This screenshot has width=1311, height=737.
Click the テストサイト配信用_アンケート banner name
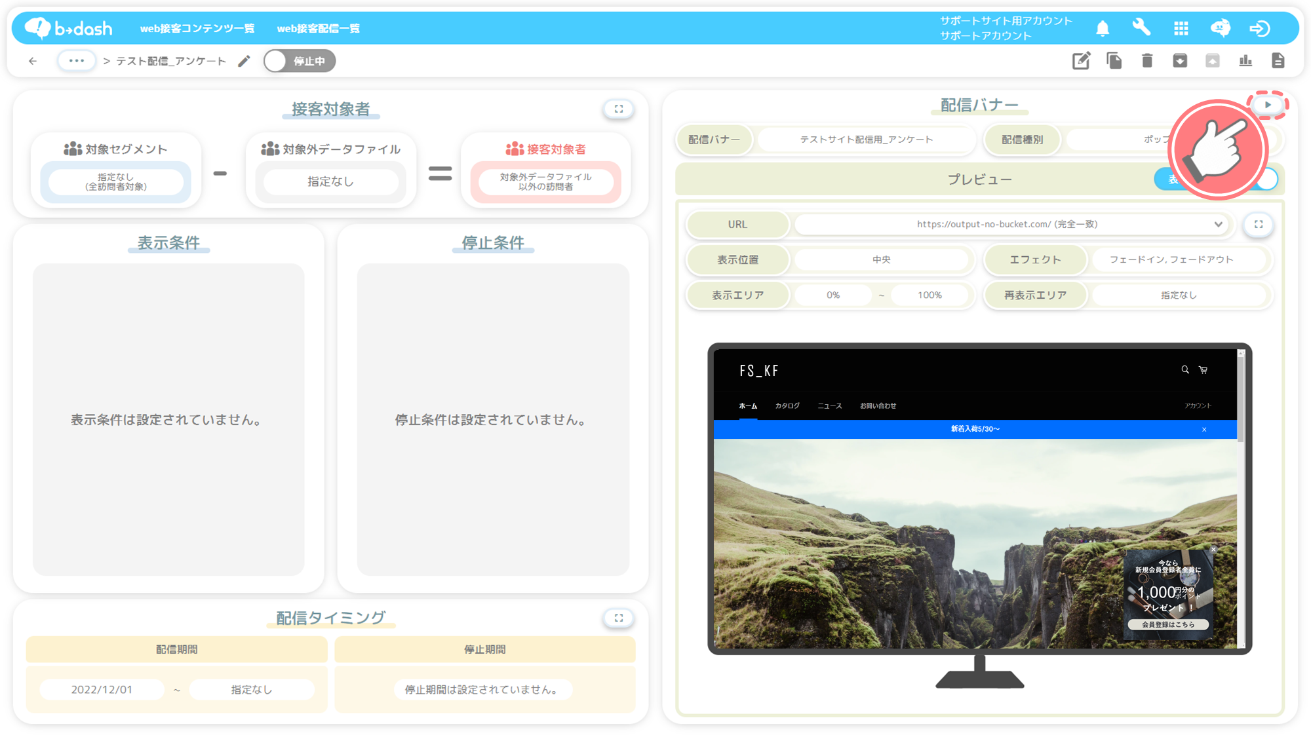click(866, 140)
